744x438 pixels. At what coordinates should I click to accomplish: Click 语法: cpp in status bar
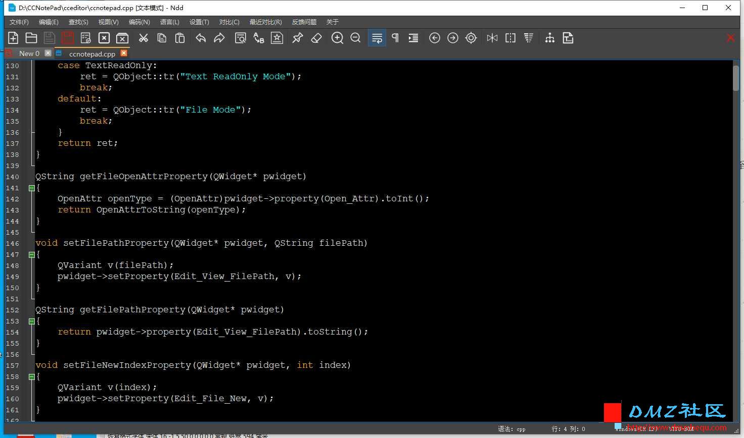tap(511, 429)
